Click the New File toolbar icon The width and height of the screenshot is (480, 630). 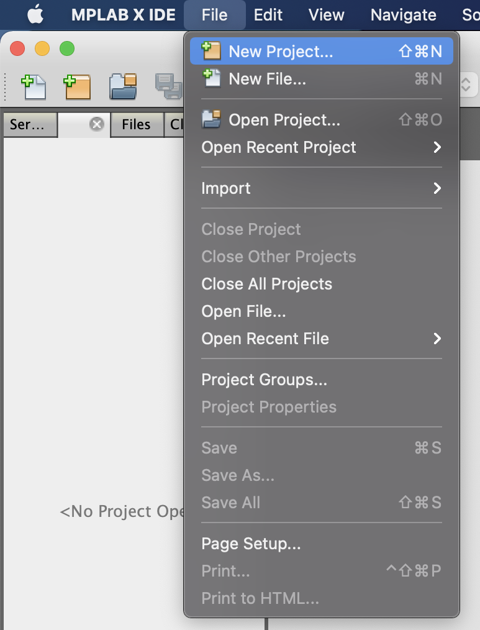point(34,86)
